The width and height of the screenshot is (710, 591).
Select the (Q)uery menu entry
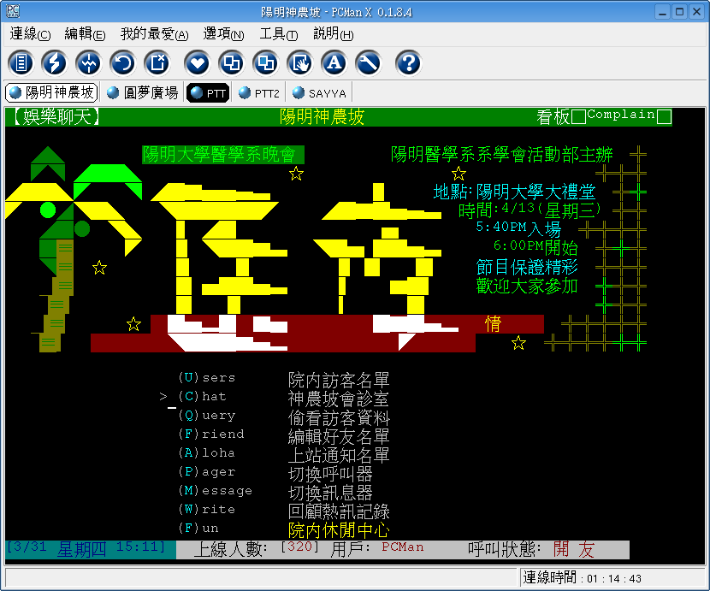[x=206, y=416]
